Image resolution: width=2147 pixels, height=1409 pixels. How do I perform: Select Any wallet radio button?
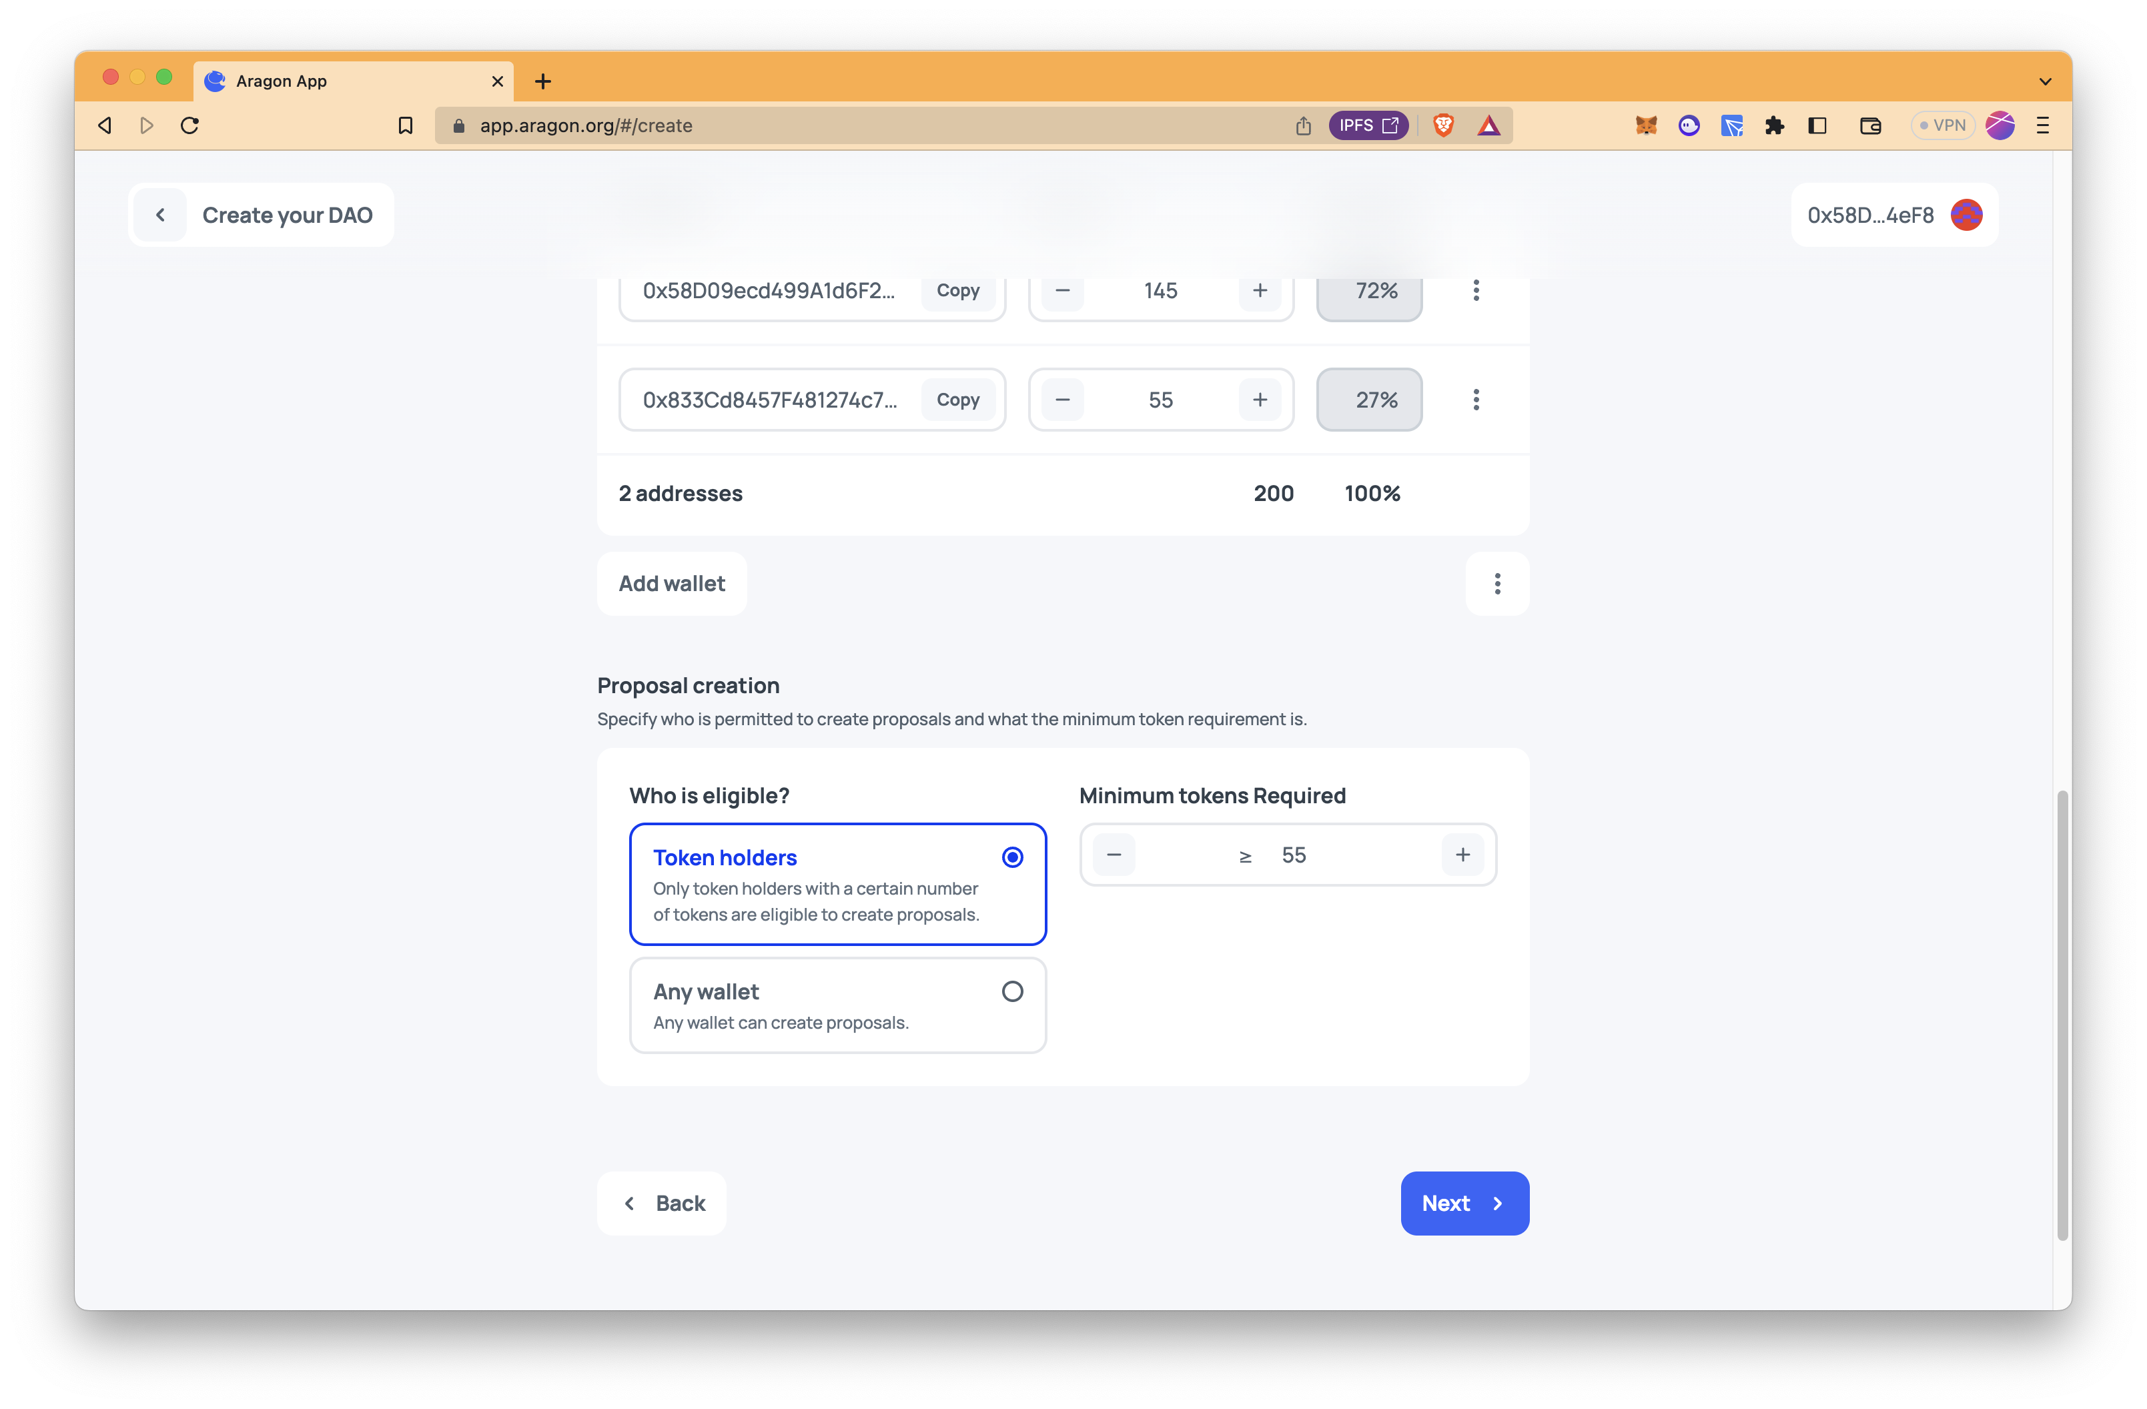point(1011,991)
